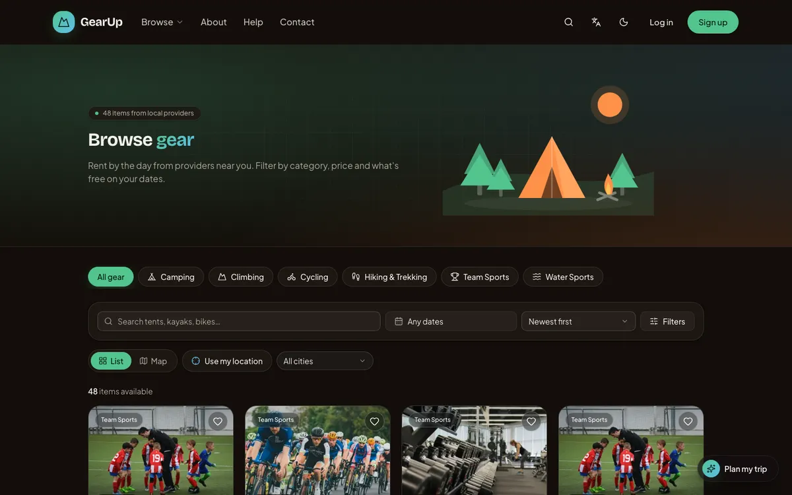792x495 pixels.
Task: Click the Browse gear heading
Action: 141,139
